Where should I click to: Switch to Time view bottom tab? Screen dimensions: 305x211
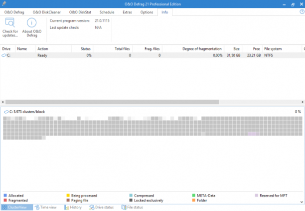coord(46,208)
